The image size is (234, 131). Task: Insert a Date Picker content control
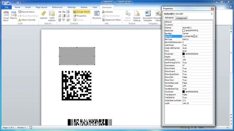pyautogui.click(x=60, y=20)
